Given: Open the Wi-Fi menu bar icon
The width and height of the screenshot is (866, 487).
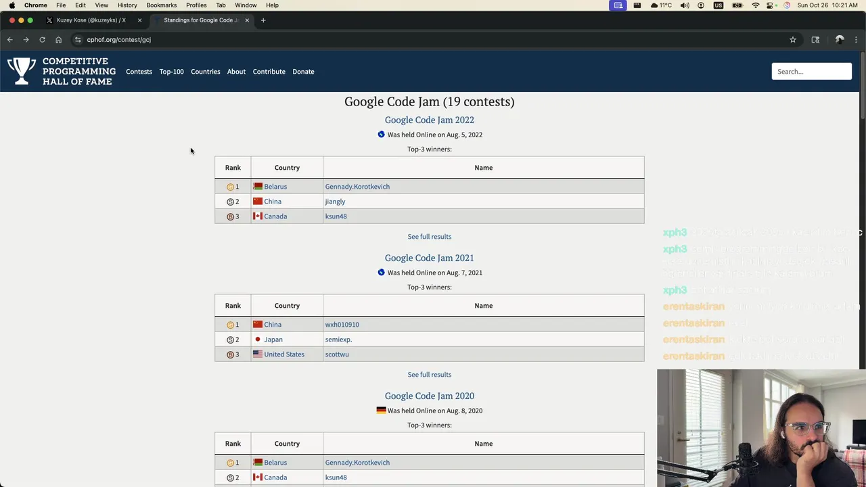Looking at the screenshot, I should [x=756, y=5].
